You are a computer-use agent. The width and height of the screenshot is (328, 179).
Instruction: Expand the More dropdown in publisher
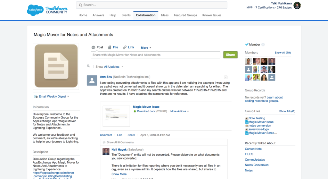point(146,48)
